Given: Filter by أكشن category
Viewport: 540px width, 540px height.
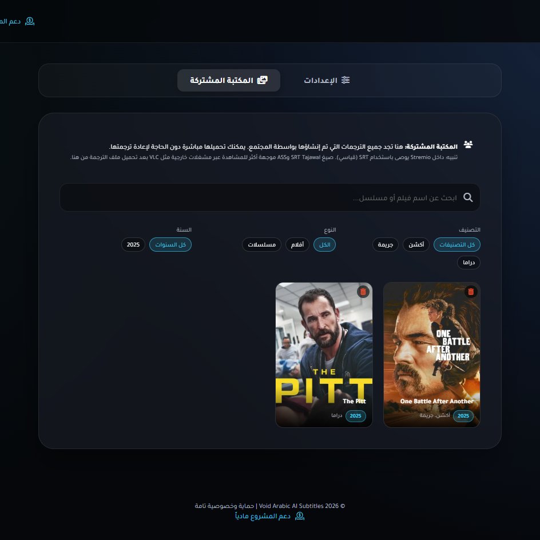Looking at the screenshot, I should coord(416,244).
